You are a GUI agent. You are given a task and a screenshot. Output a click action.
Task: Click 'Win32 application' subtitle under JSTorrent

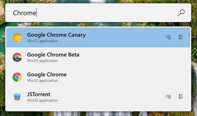coord(42,101)
